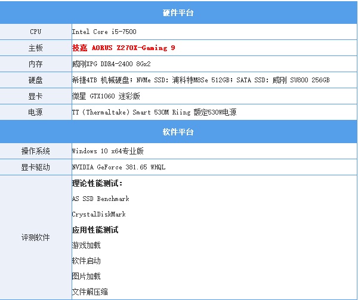Select the 硬盘 row label
The image size is (358, 300).
coord(35,80)
